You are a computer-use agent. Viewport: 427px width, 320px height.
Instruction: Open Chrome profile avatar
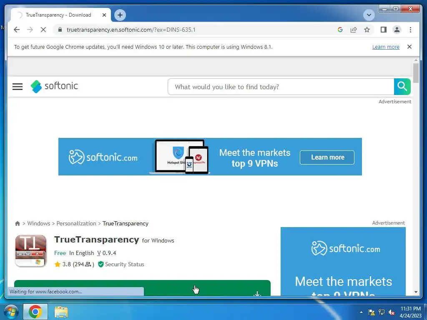[x=397, y=30]
